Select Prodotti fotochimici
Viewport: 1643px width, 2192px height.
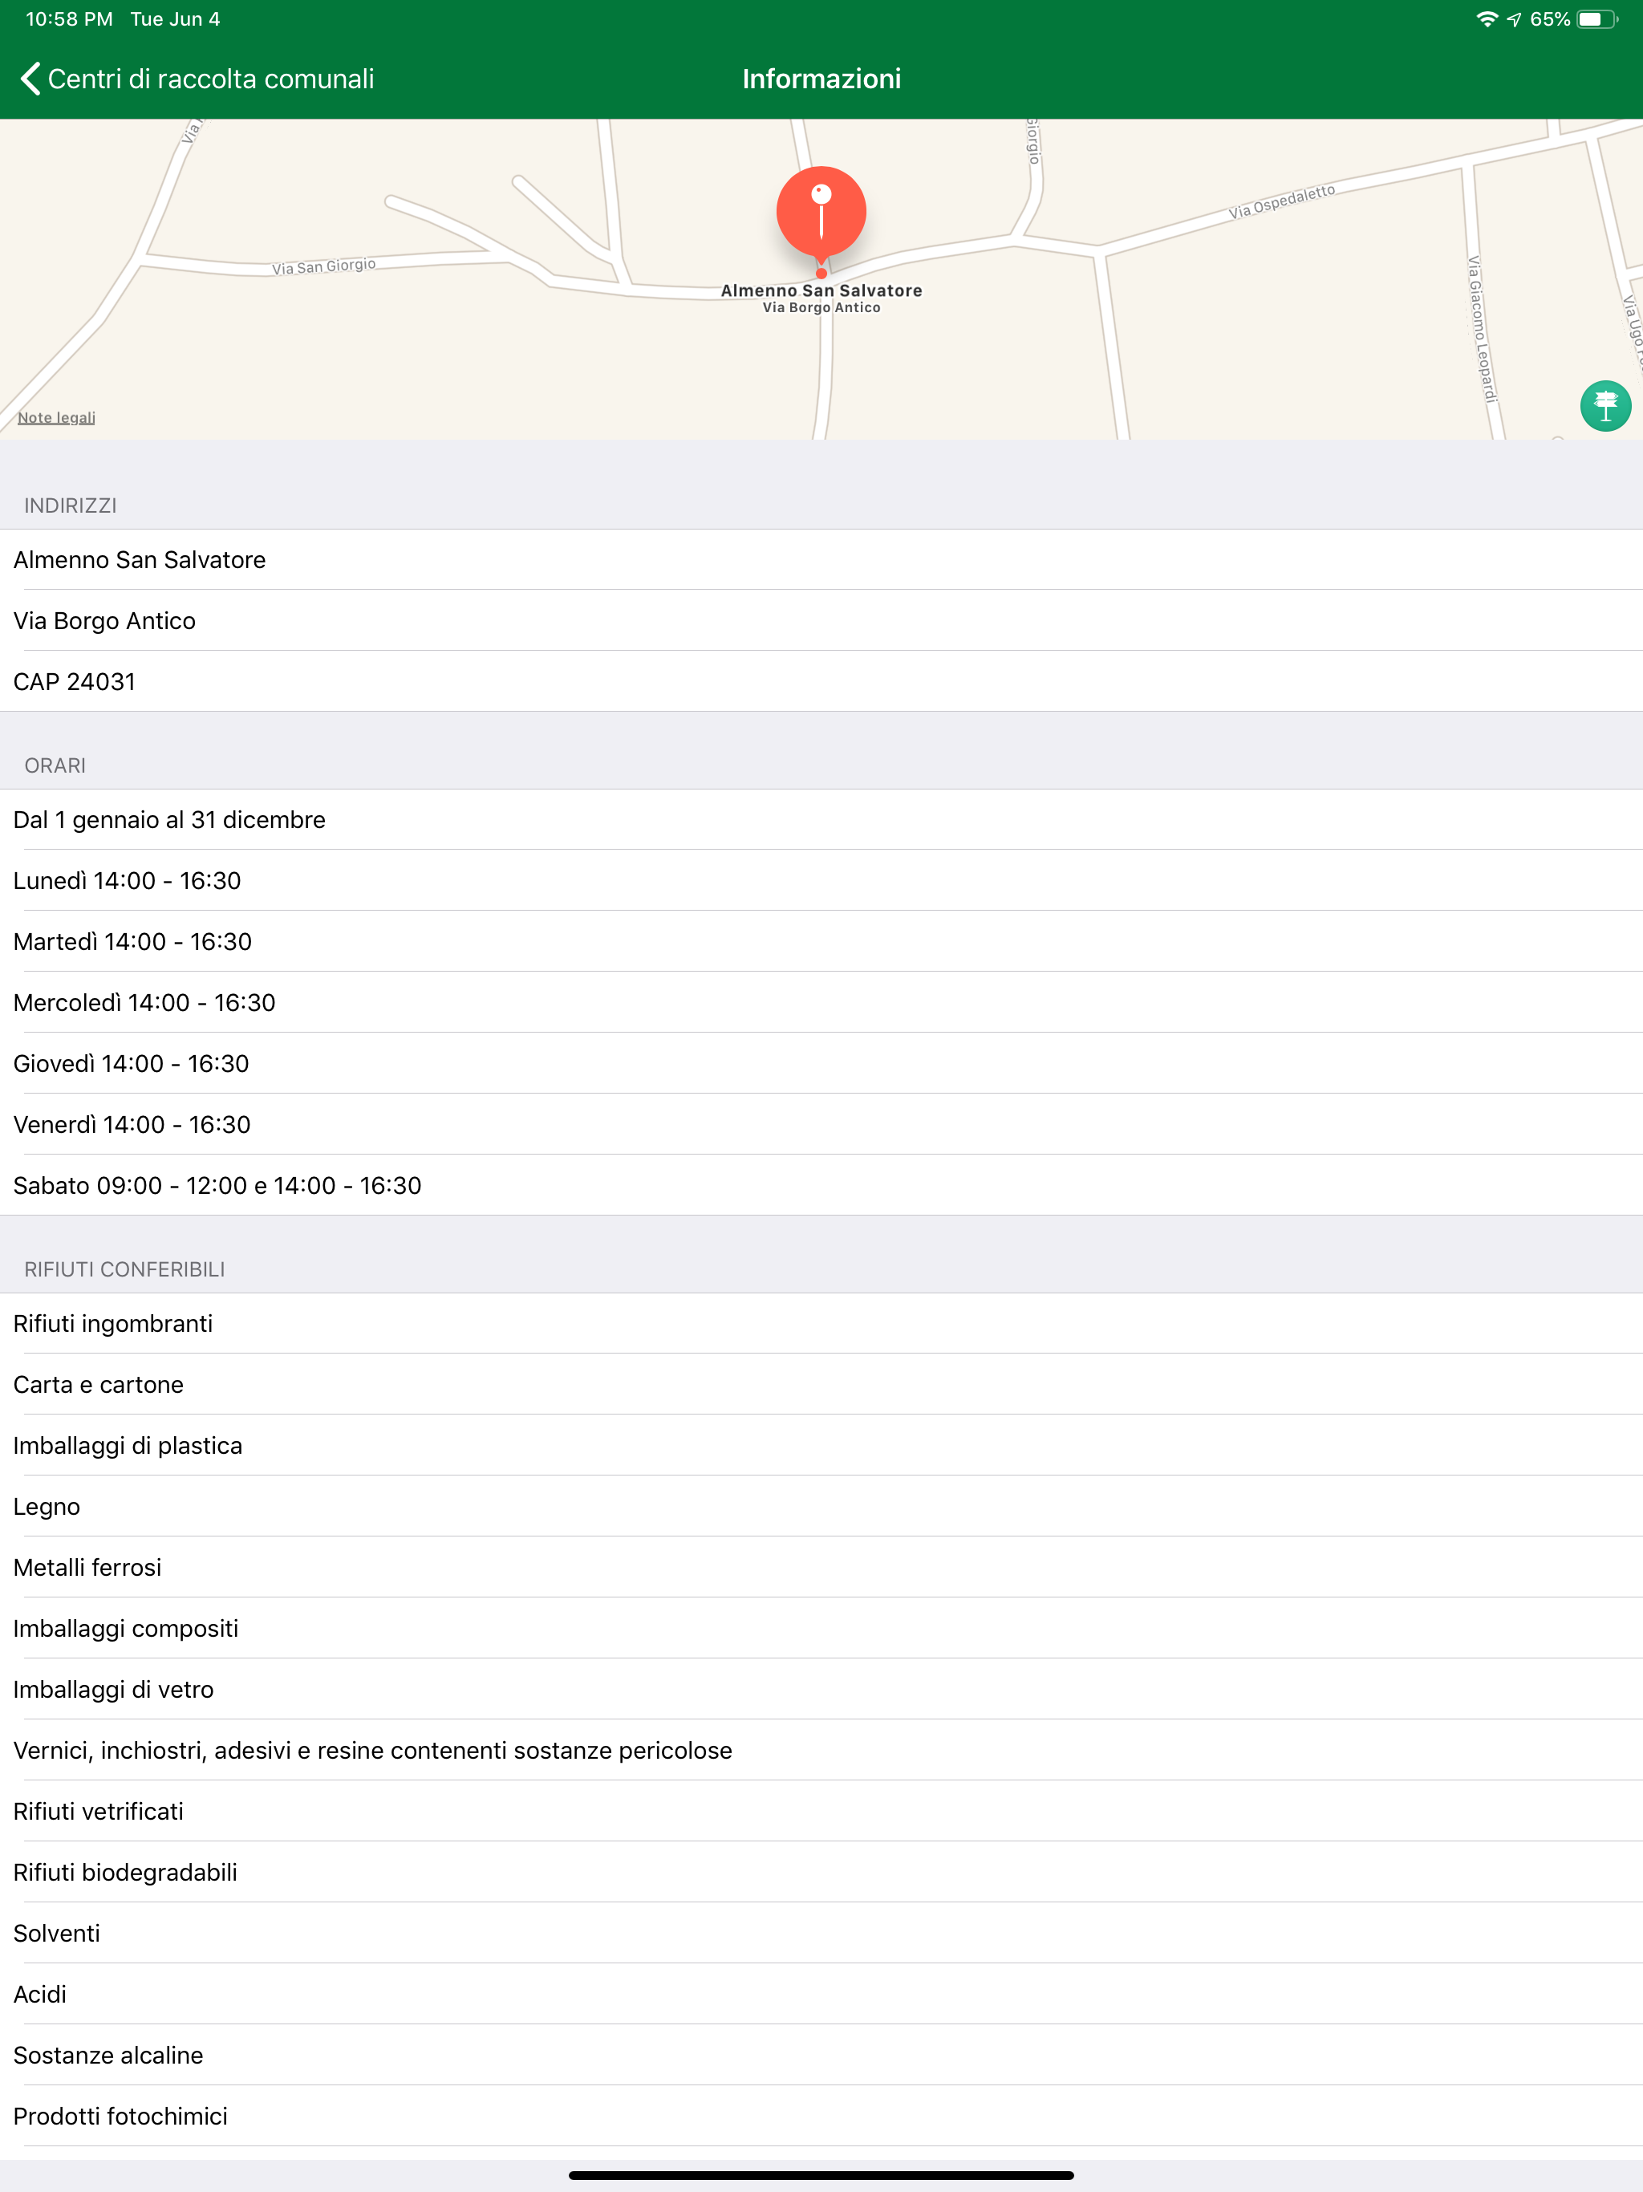point(821,2116)
